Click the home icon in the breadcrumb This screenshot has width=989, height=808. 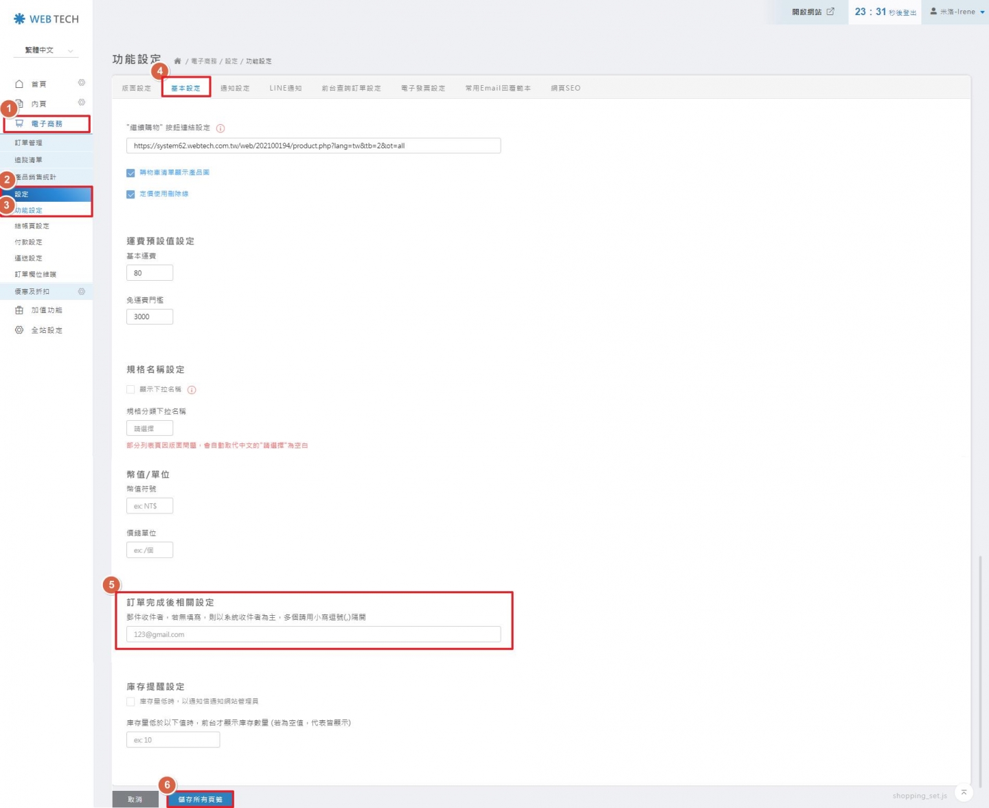click(177, 61)
